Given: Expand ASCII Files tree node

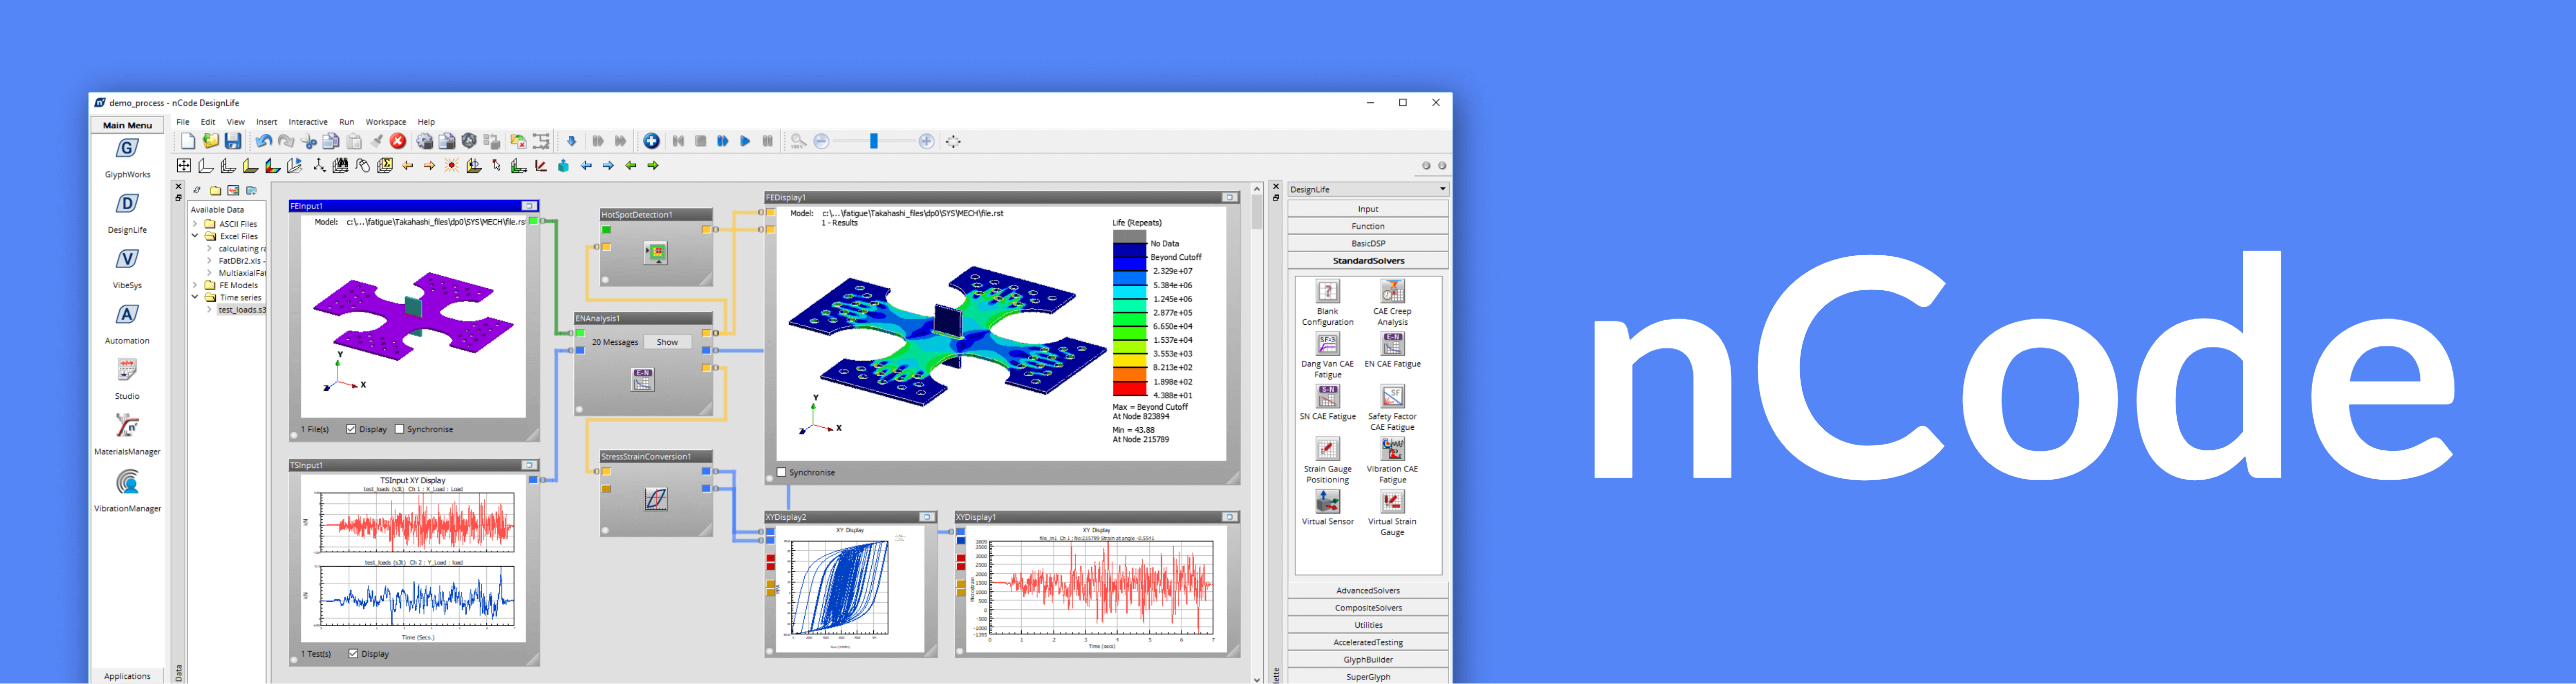Looking at the screenshot, I should pos(195,224).
